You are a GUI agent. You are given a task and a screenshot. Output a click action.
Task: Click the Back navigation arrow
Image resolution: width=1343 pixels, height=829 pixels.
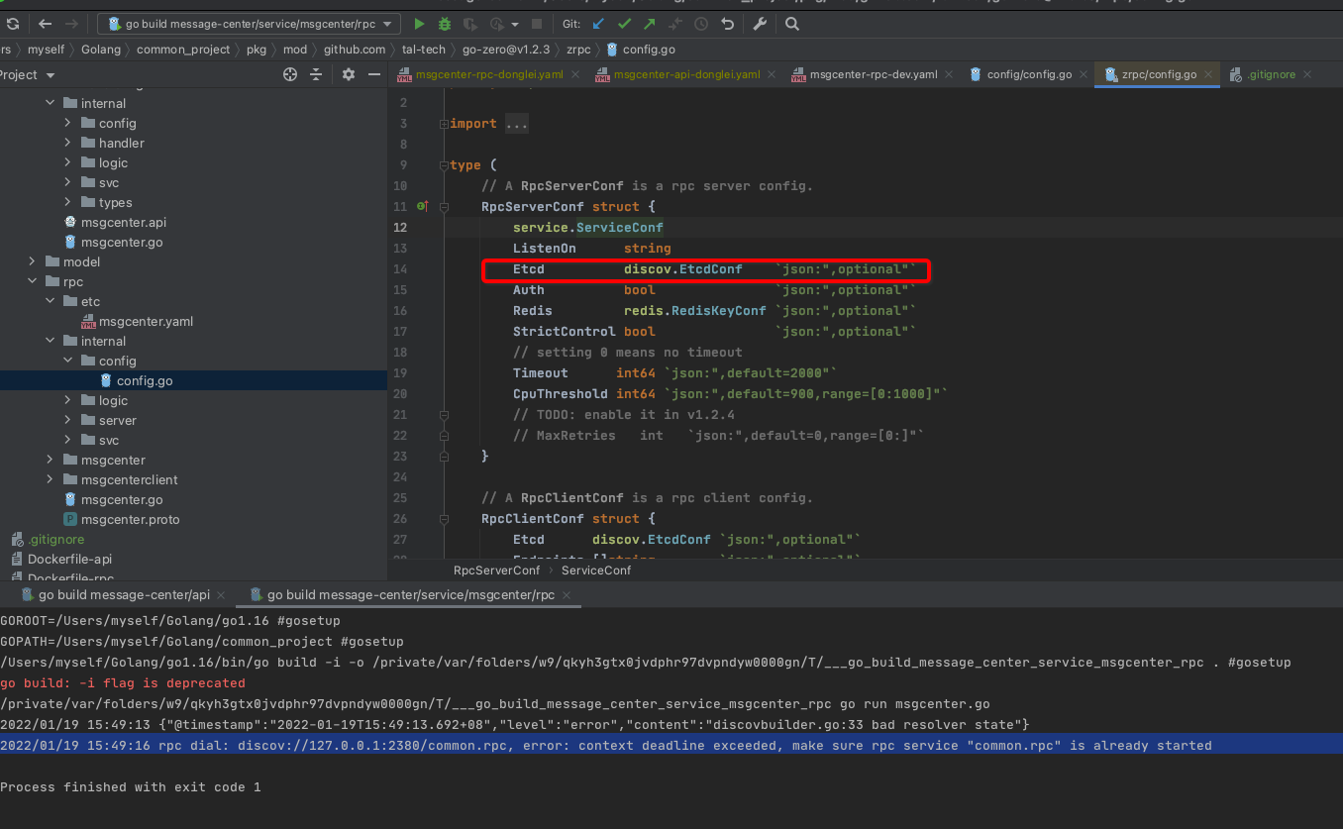[46, 24]
